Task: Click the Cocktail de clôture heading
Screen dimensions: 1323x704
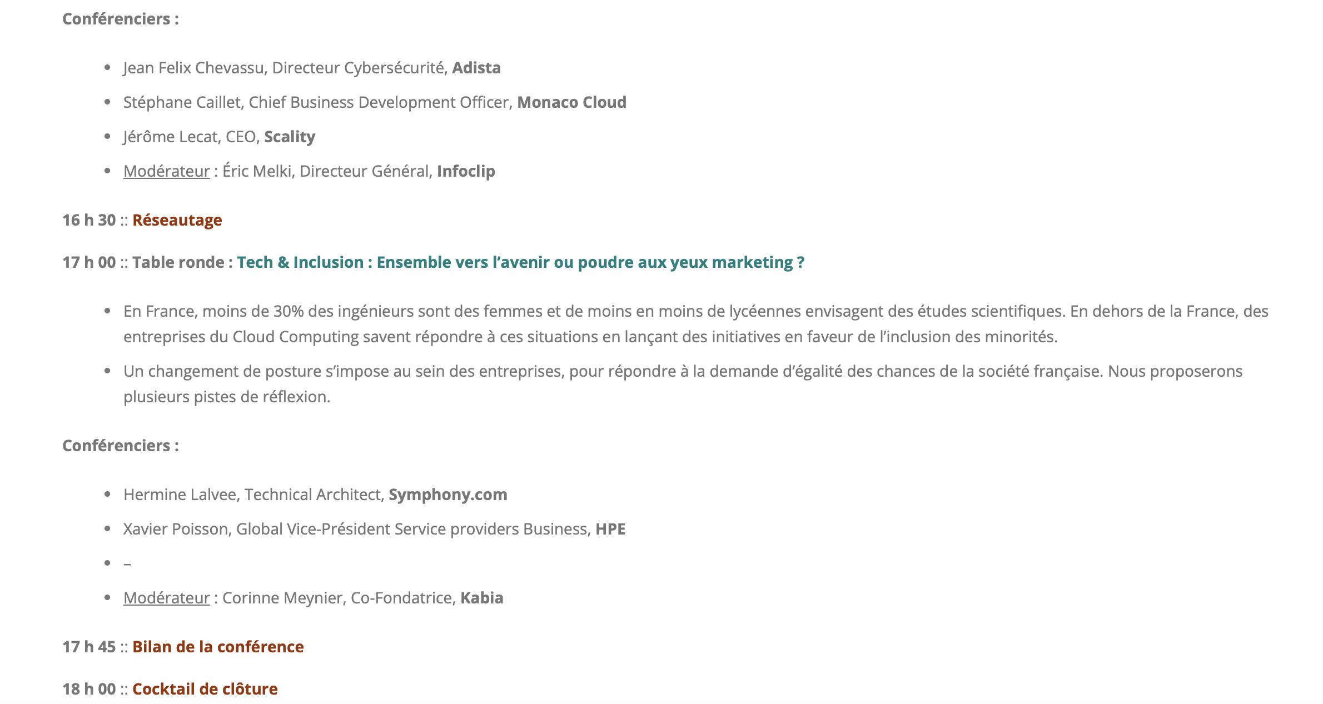Action: [205, 689]
